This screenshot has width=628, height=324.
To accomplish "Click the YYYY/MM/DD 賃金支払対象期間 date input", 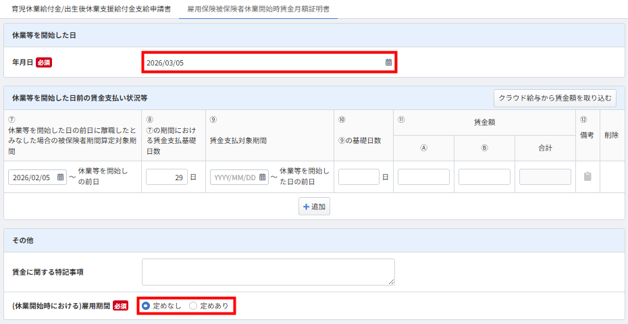I will [x=234, y=178].
